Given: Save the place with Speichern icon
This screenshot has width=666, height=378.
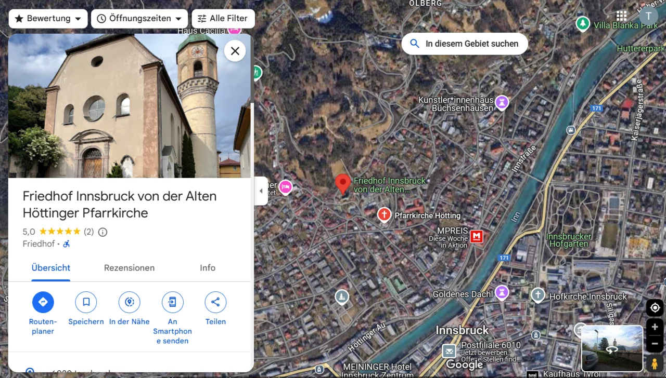Looking at the screenshot, I should click(x=86, y=302).
